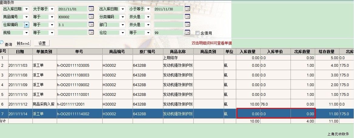354x138 pixels.
Task: Click lookup icon next to 3.1 warehouse field
Action: [91, 25]
